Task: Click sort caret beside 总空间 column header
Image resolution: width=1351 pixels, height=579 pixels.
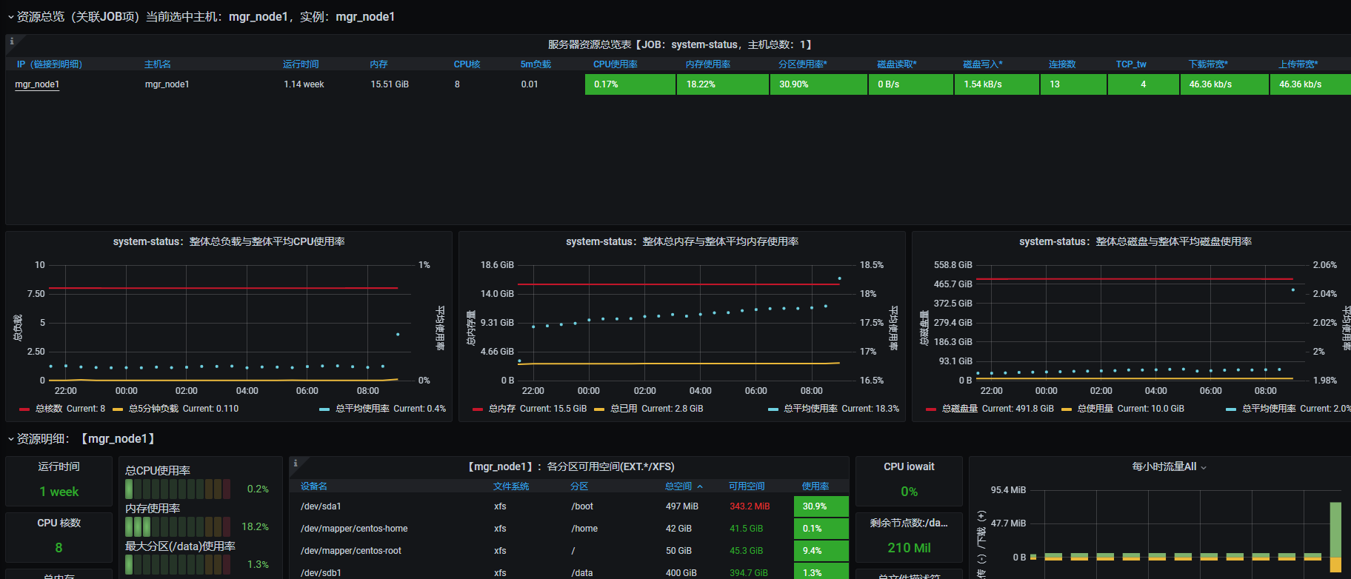Action: click(x=700, y=486)
